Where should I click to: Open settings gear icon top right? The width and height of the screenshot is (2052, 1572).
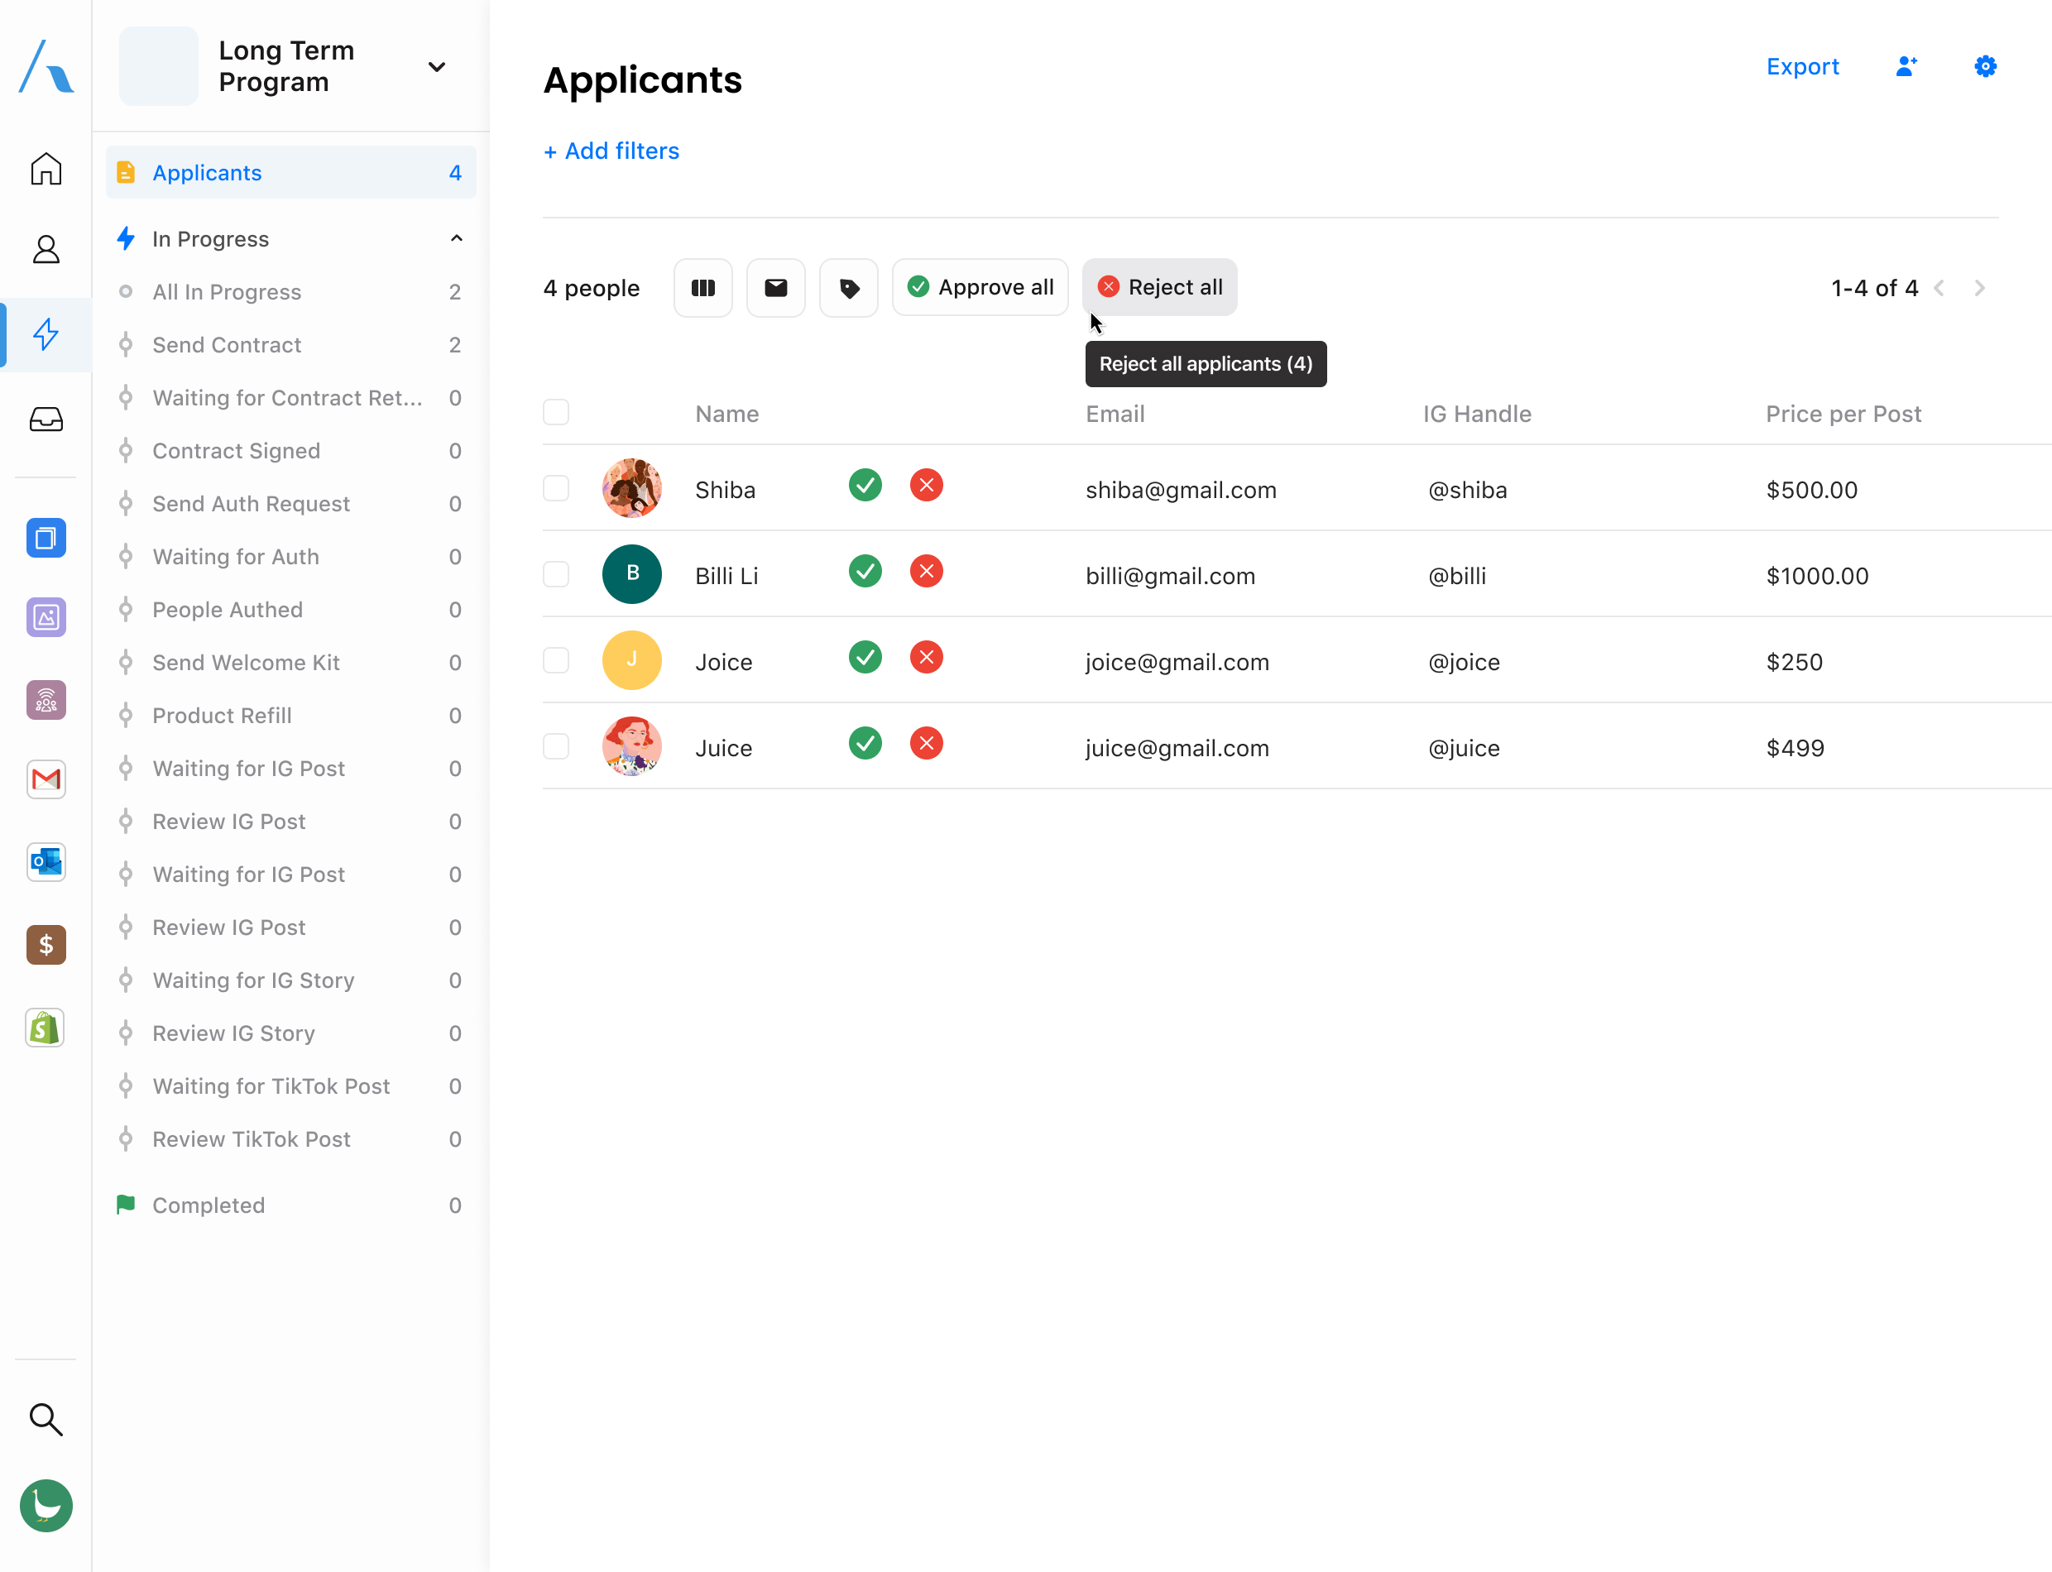pos(1985,66)
